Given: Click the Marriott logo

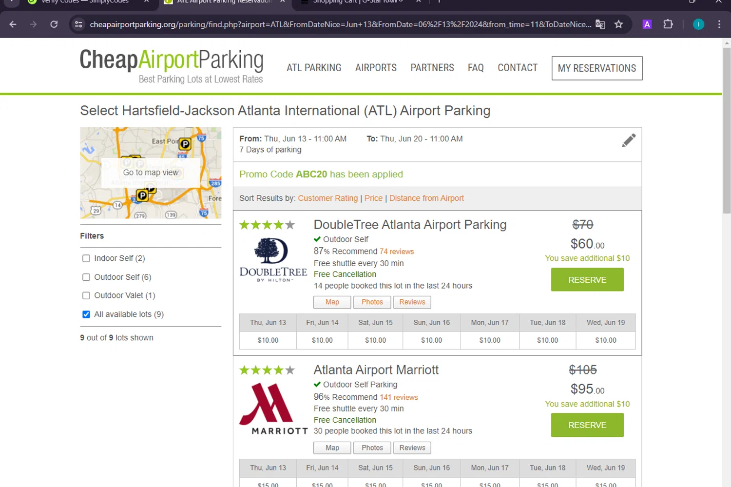Looking at the screenshot, I should pyautogui.click(x=273, y=409).
